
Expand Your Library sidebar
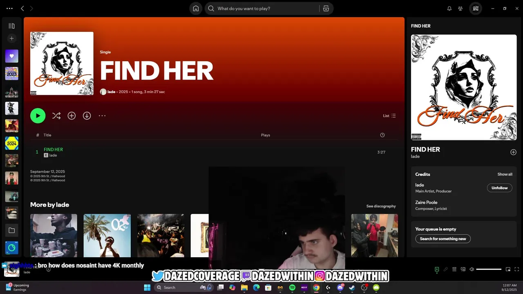point(11,26)
